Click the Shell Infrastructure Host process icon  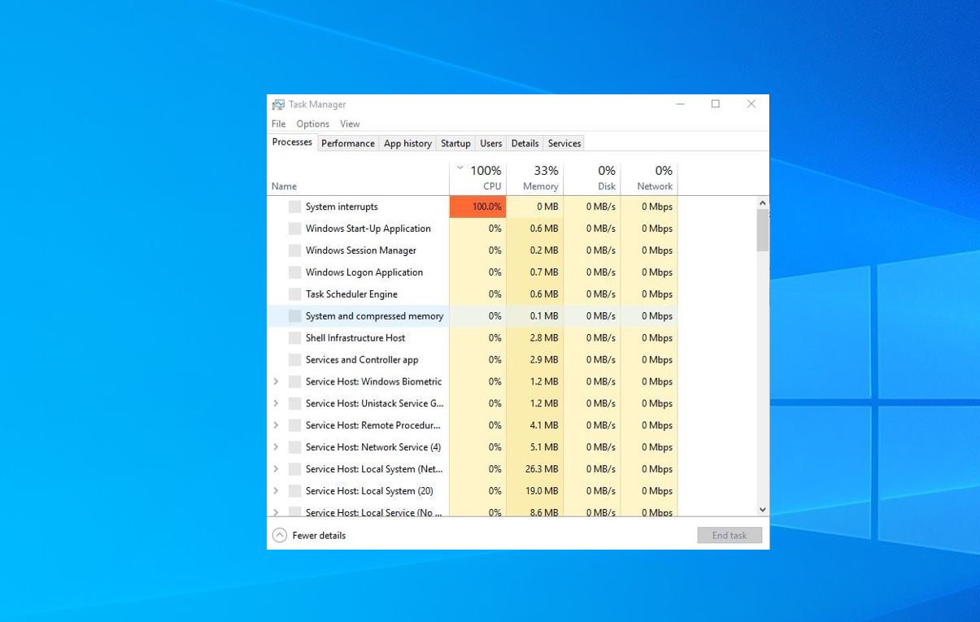294,337
